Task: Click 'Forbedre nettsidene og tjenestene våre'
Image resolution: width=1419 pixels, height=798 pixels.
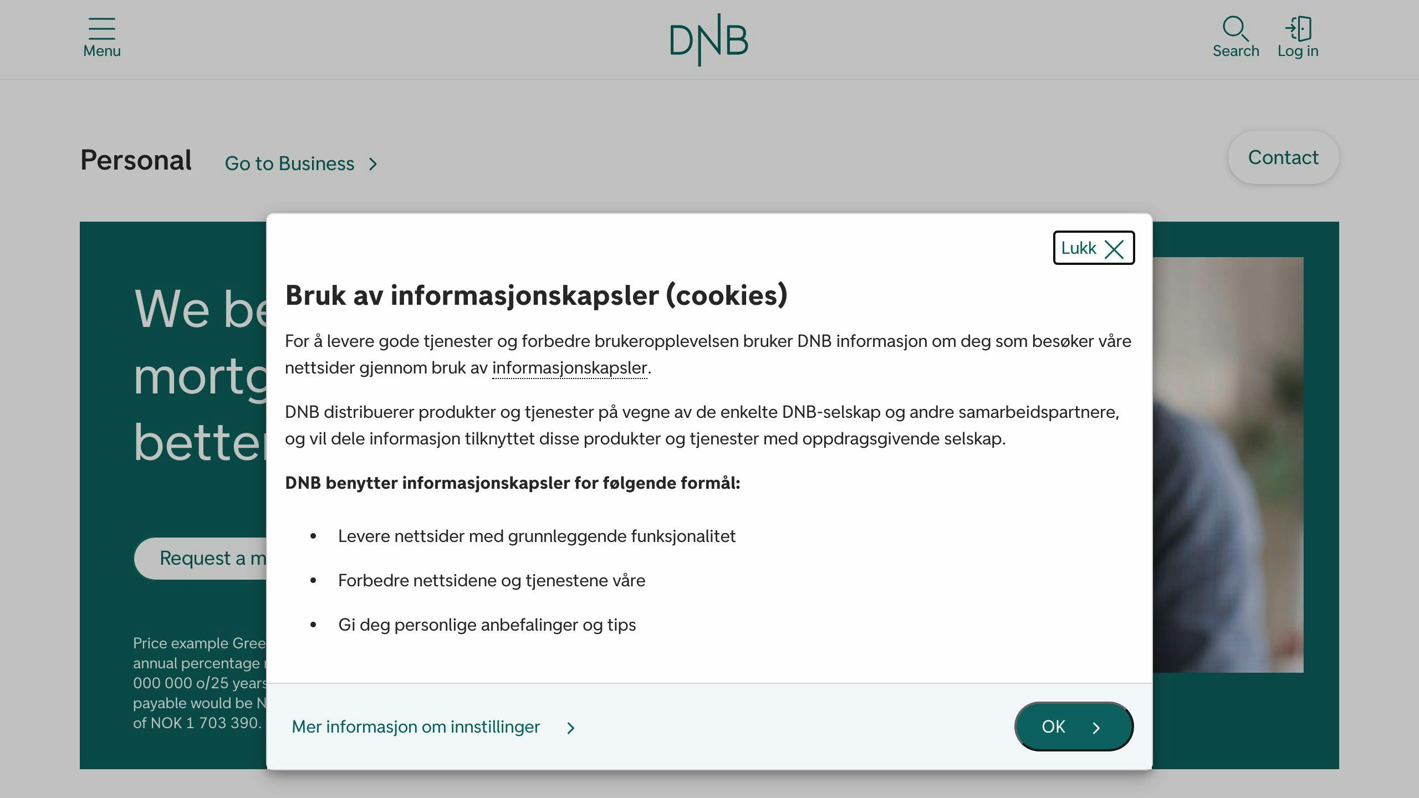Action: (x=492, y=580)
